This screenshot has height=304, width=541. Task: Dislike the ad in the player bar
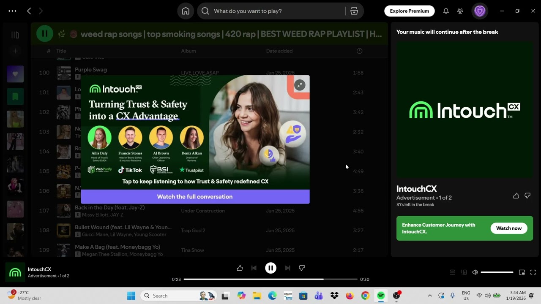[x=302, y=268]
